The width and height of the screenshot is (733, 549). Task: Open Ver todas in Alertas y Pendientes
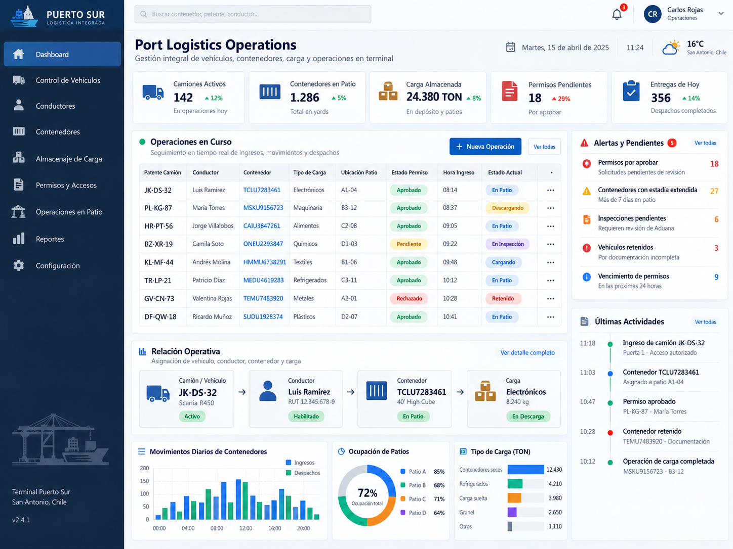705,143
